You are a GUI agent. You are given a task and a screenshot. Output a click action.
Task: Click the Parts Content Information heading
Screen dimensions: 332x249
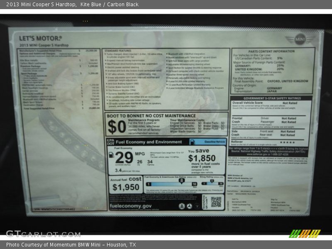[272, 51]
